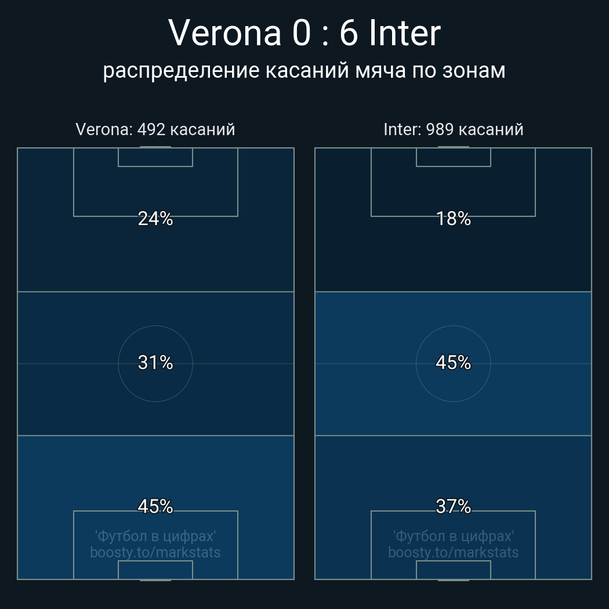Open boosty.to/markstats link on Inter pitch

(x=454, y=552)
